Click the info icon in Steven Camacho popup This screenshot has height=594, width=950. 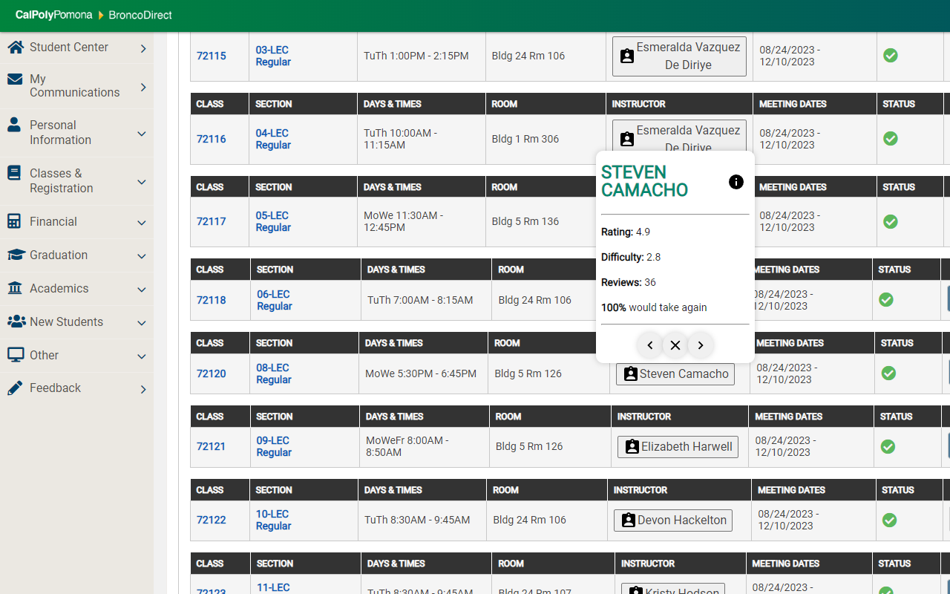736,182
